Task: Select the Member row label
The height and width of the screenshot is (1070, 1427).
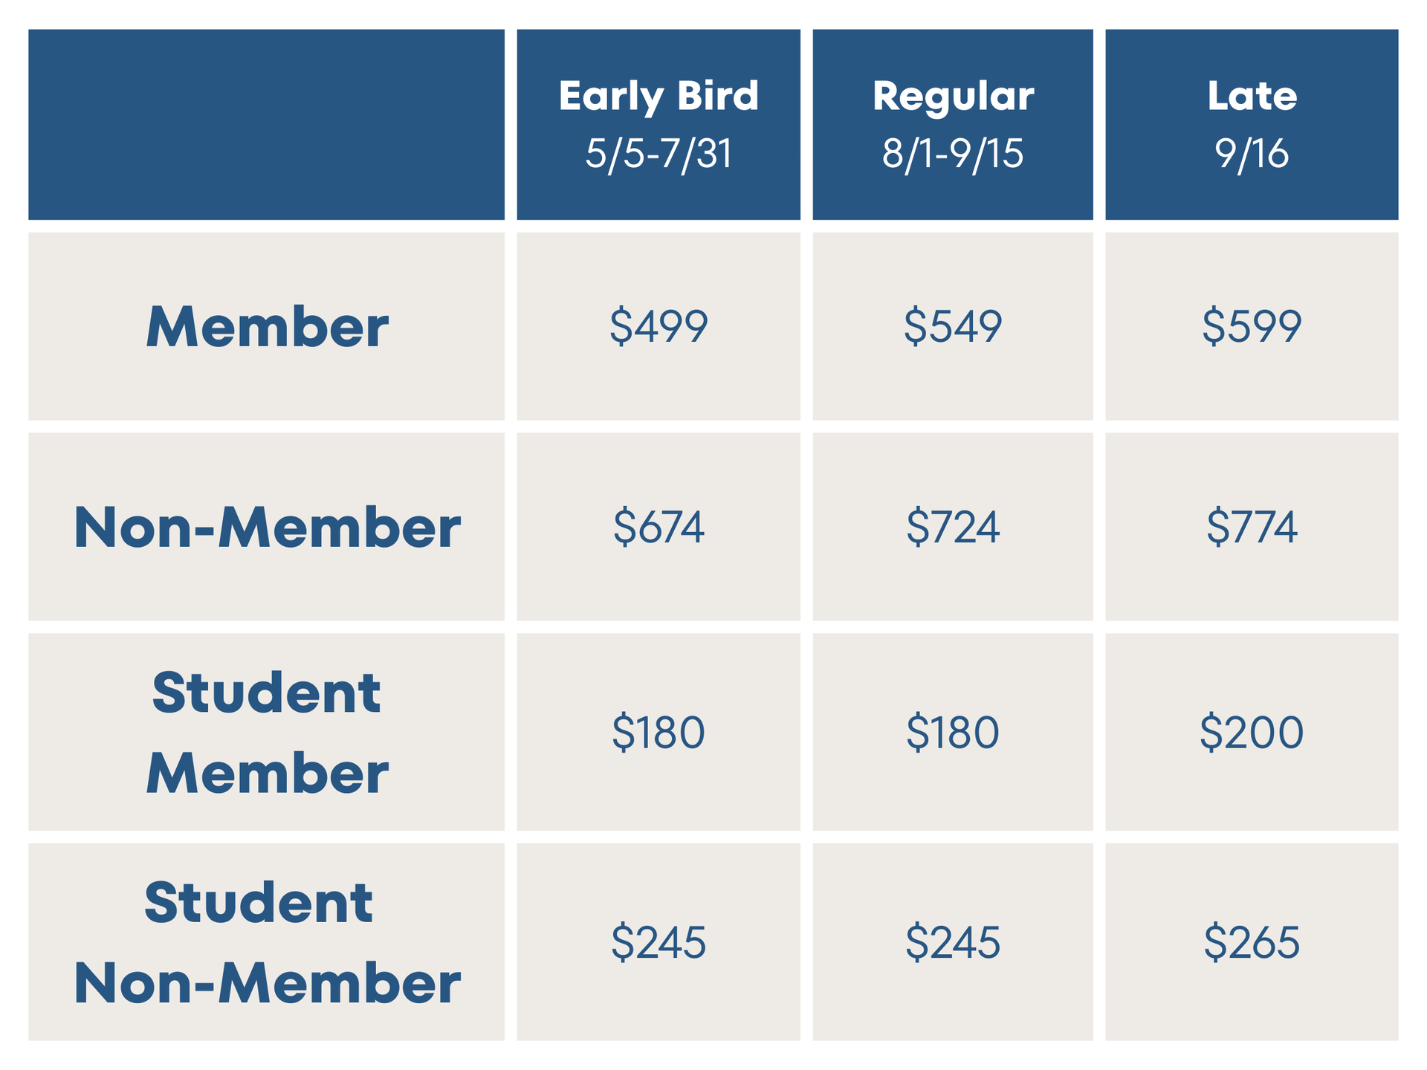Action: pyautogui.click(x=266, y=326)
